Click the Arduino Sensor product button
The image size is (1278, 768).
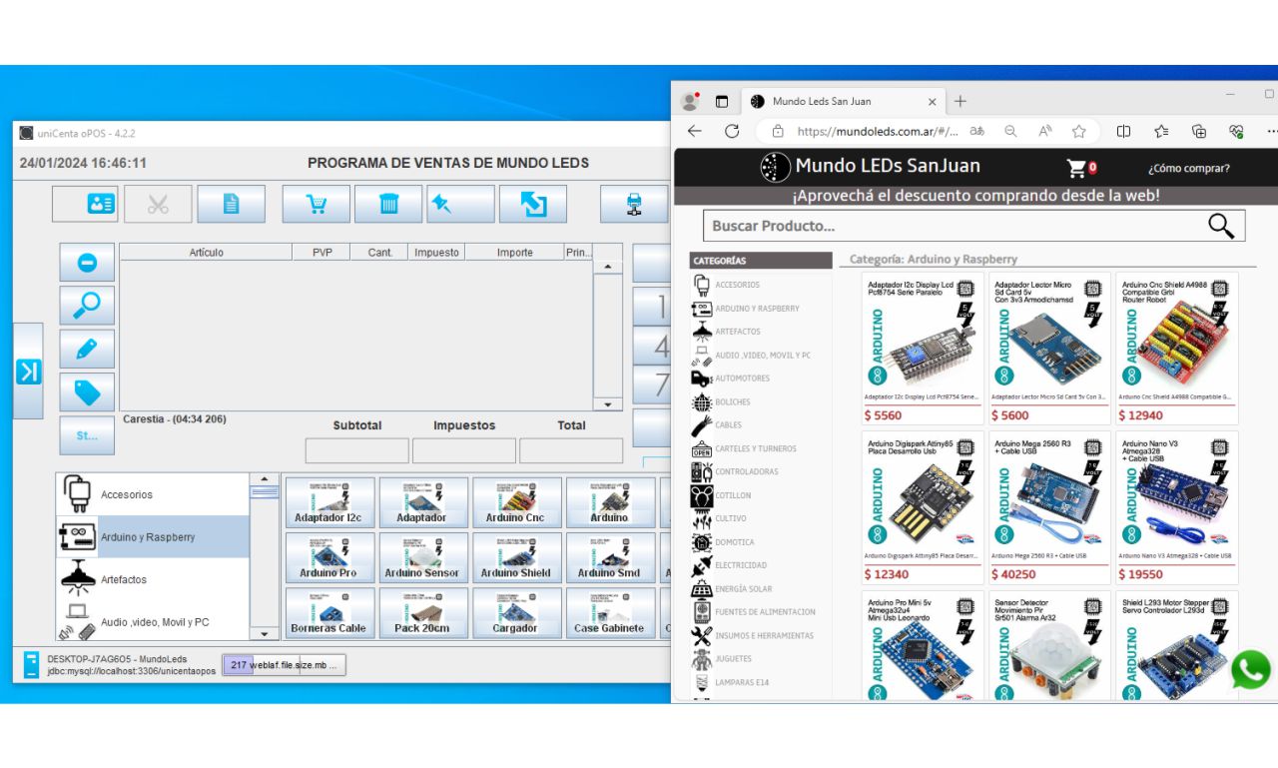coord(423,557)
